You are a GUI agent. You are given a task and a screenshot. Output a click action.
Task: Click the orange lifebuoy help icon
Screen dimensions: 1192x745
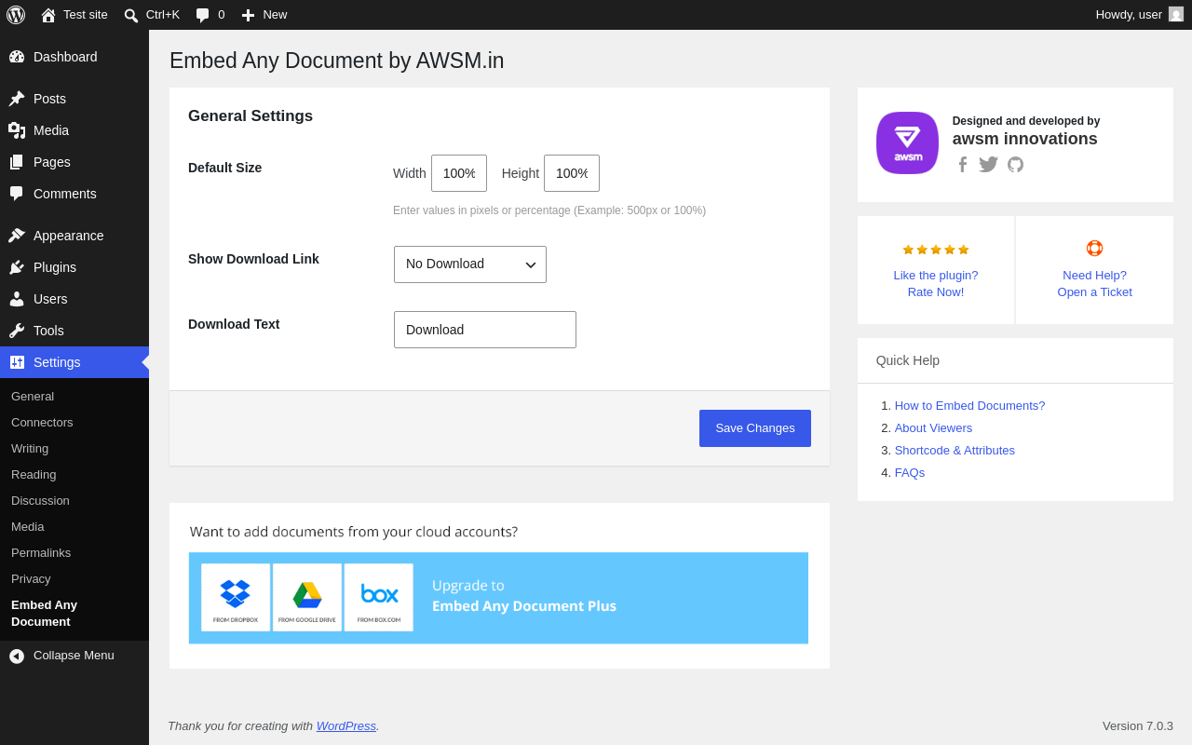(x=1095, y=249)
